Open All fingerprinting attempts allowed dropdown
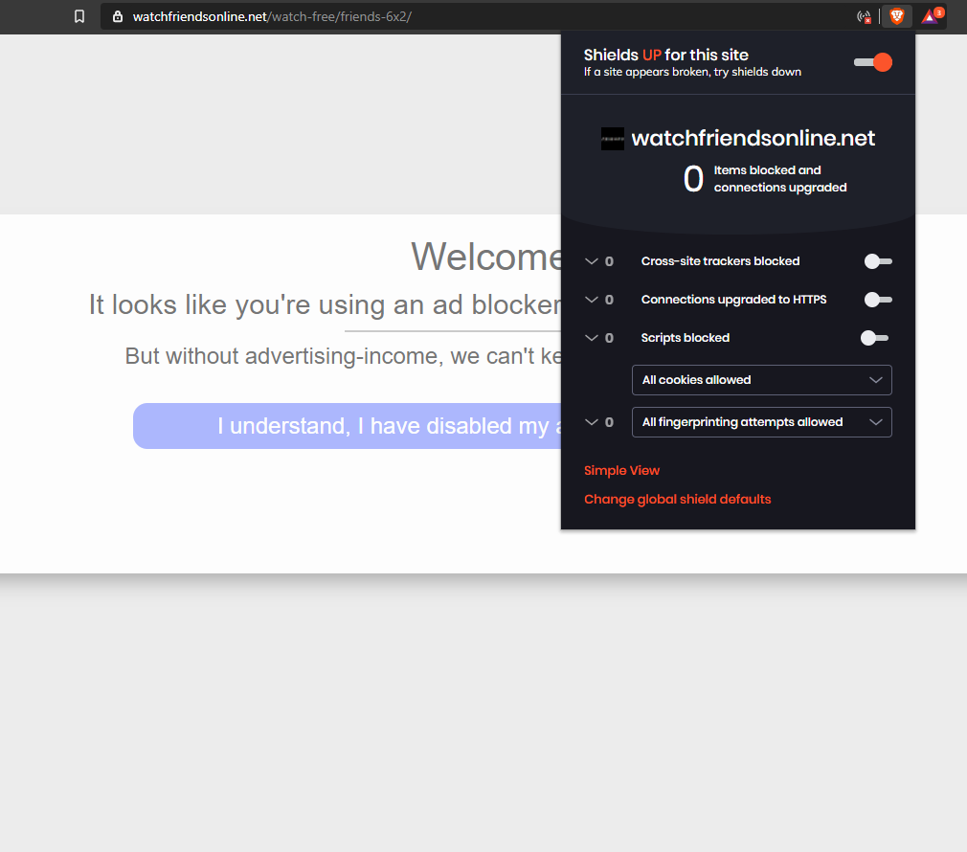 (762, 422)
